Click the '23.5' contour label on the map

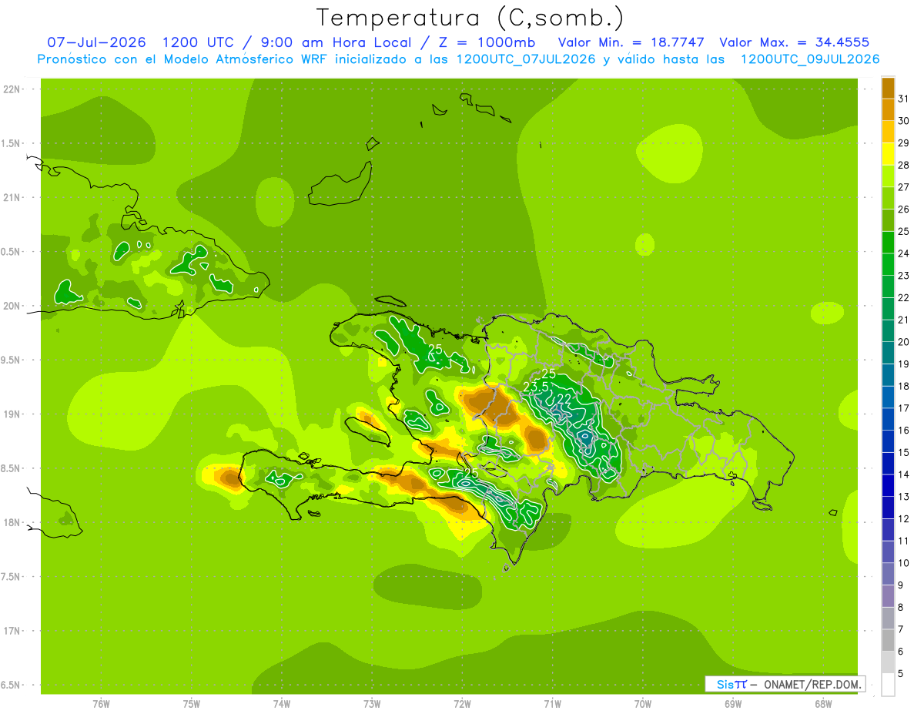coord(535,387)
